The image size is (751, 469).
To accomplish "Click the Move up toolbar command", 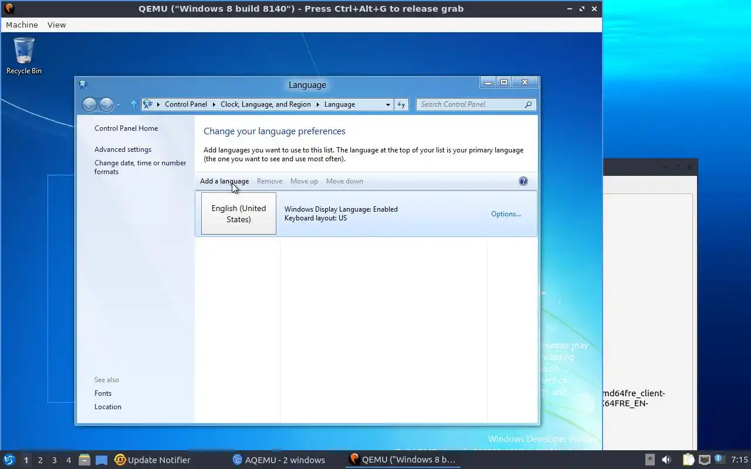I will [x=304, y=181].
